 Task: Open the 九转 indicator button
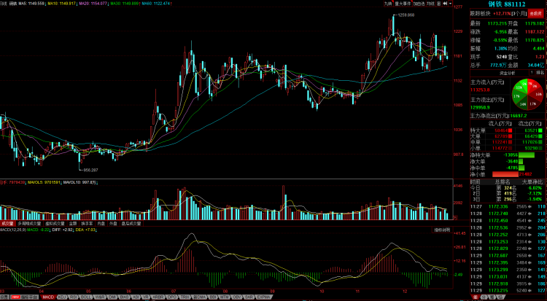[x=389, y=4]
